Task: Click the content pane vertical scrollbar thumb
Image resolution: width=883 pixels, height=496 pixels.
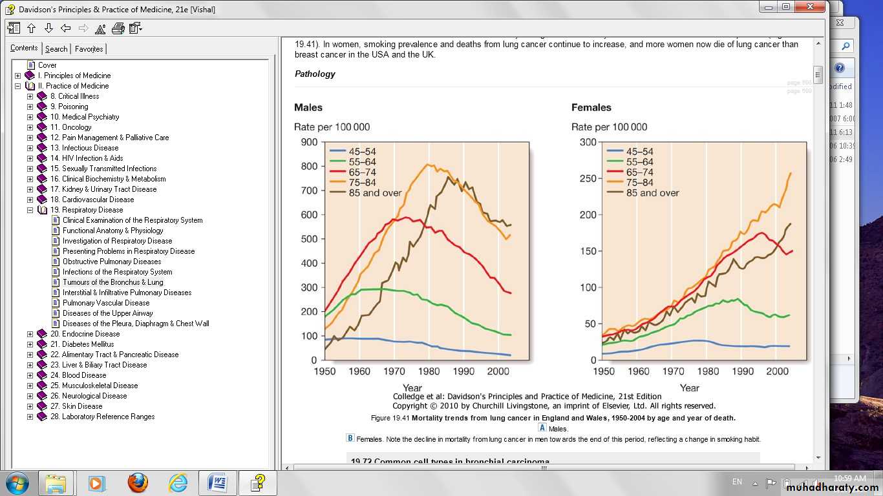Action: (x=818, y=74)
